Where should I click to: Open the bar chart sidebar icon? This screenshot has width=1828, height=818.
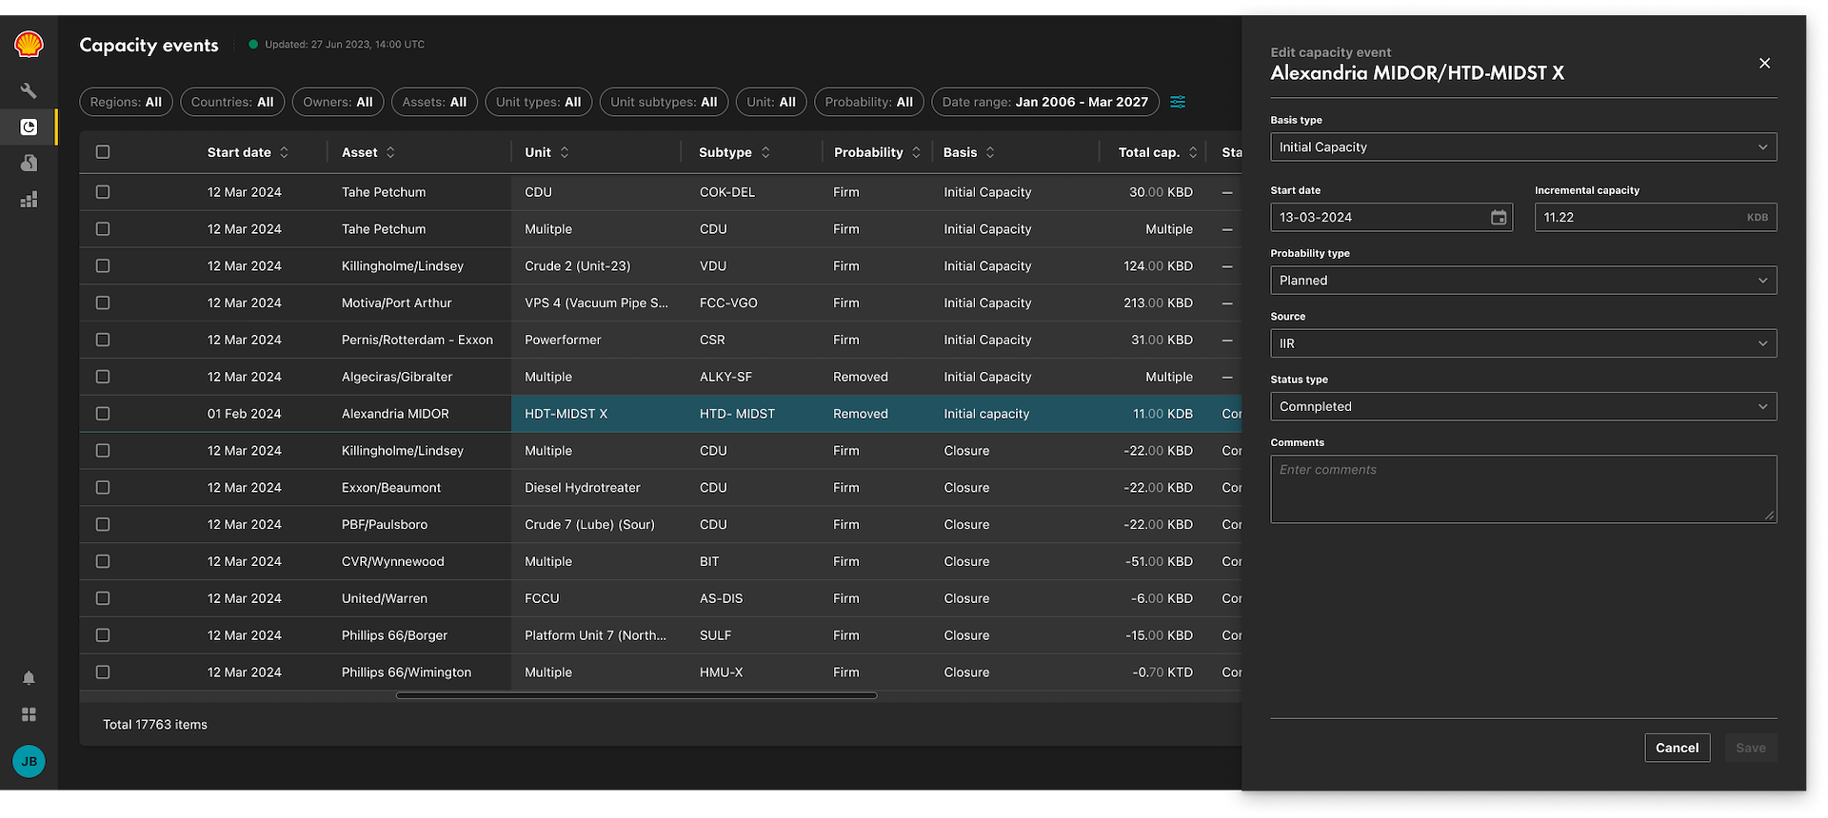[29, 199]
